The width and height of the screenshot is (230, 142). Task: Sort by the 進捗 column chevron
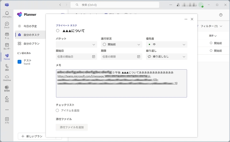click(x=215, y=36)
